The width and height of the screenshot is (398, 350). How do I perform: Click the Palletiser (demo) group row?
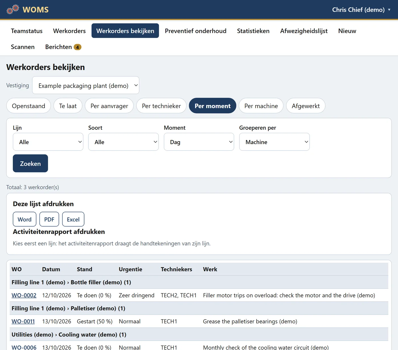tap(199, 308)
